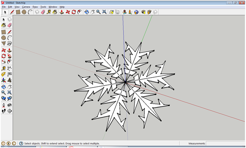Select the Position Camera tool
Viewport: 246px width, 148px height.
(3, 105)
